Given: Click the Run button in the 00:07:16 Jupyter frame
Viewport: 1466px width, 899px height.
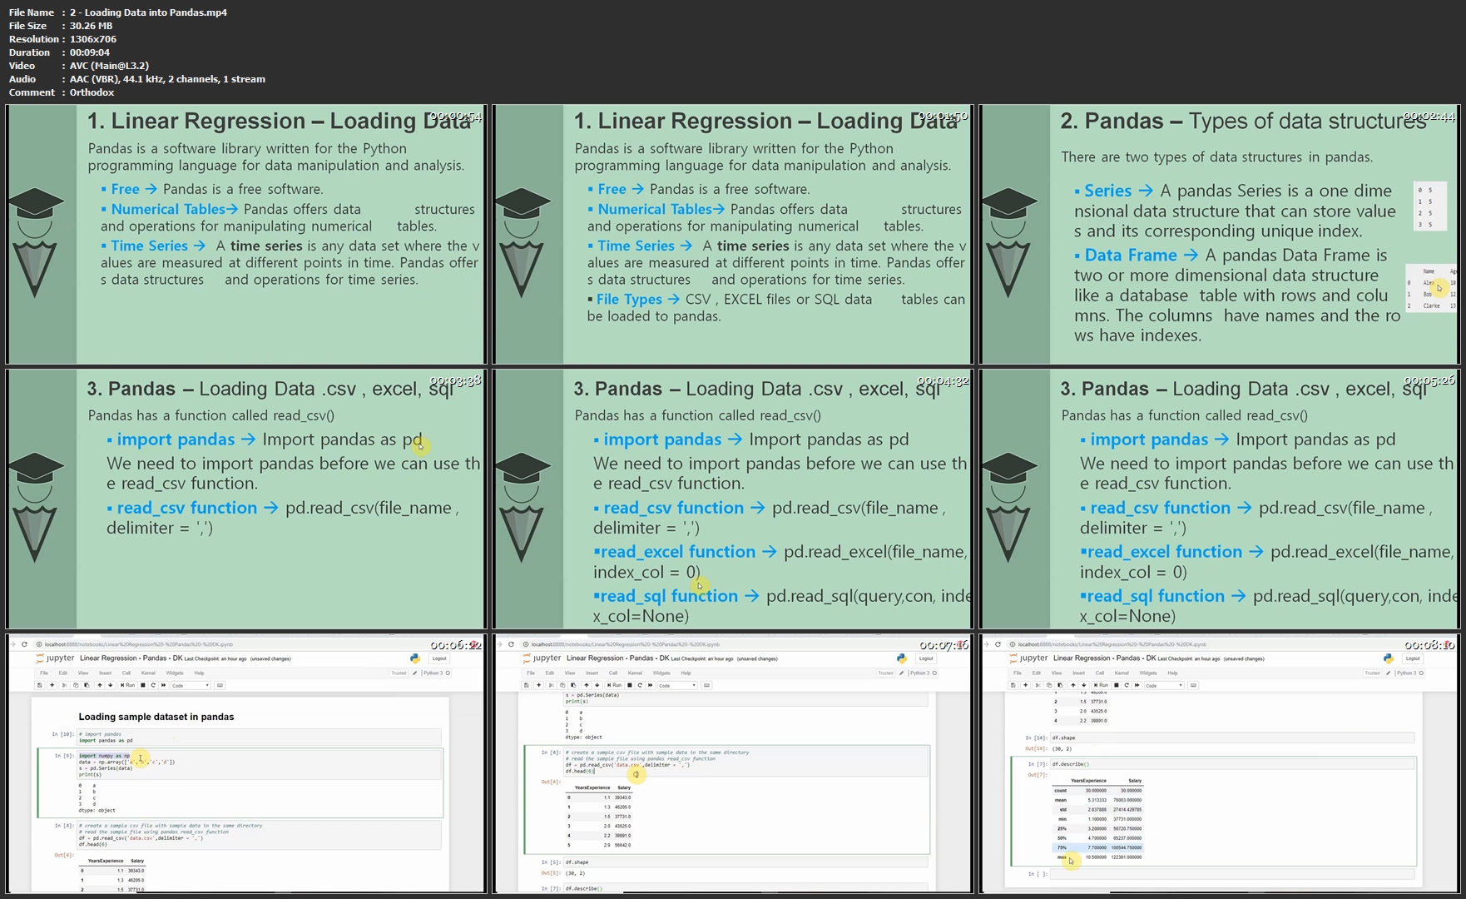Looking at the screenshot, I should [614, 685].
